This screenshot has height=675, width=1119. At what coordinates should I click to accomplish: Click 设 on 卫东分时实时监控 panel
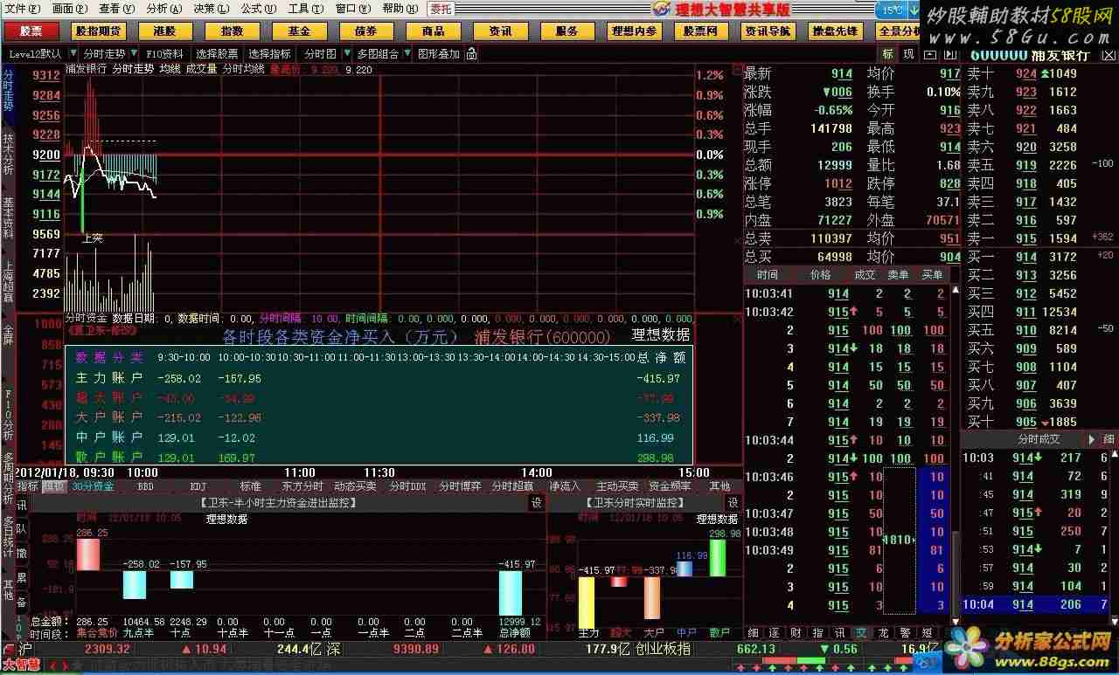pos(733,503)
